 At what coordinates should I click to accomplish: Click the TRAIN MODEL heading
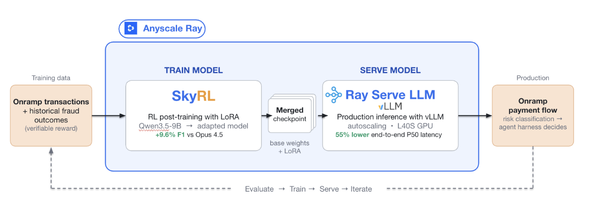point(193,71)
